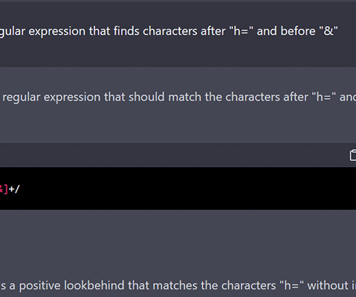Image resolution: width=356 pixels, height=297 pixels.
Task: Click the pink ampersand in the code
Action: click(1, 189)
